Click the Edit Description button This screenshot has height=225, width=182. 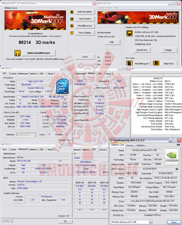pyautogui.click(x=85, y=12)
